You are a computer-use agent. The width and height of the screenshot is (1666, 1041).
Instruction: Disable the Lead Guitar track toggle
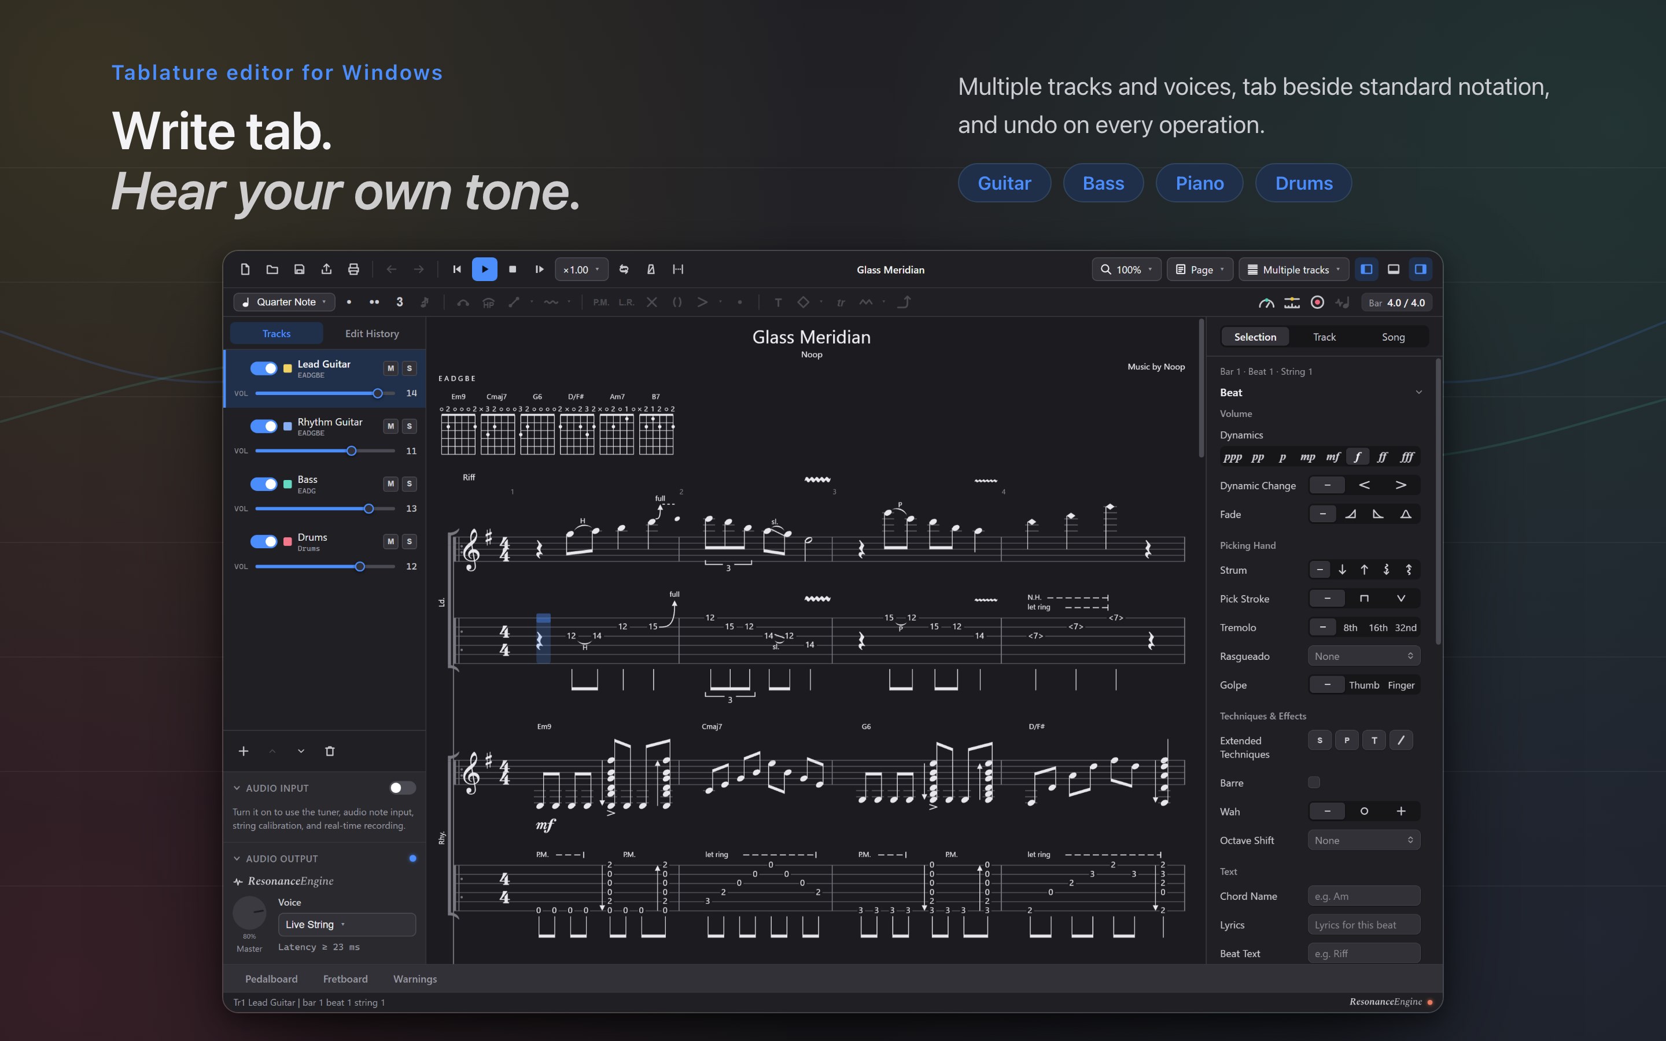click(x=264, y=368)
